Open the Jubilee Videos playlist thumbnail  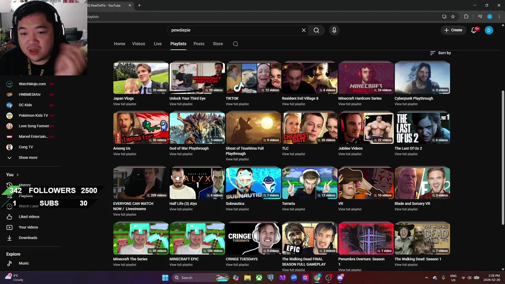[366, 128]
